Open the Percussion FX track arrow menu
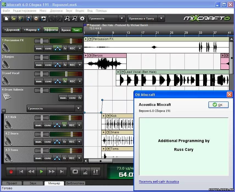This screenshot has height=192, width=235. [x=80, y=48]
